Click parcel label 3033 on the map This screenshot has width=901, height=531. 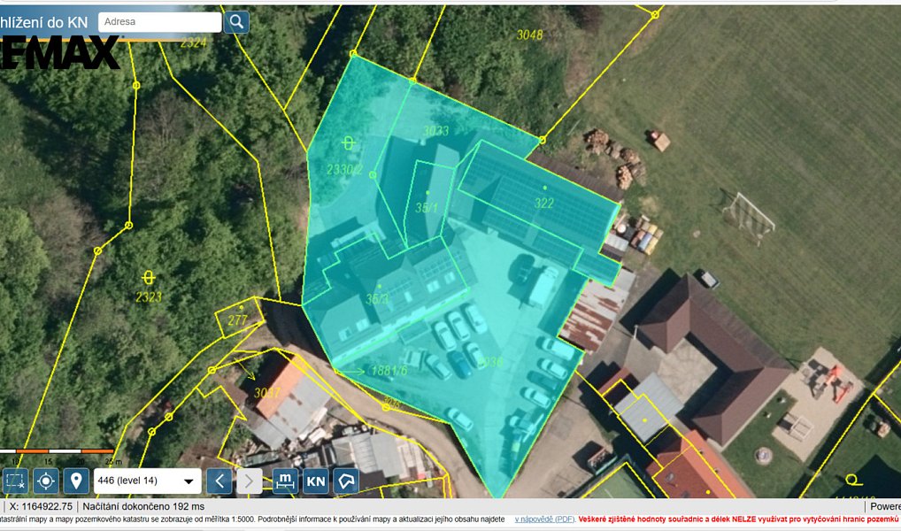tap(435, 131)
